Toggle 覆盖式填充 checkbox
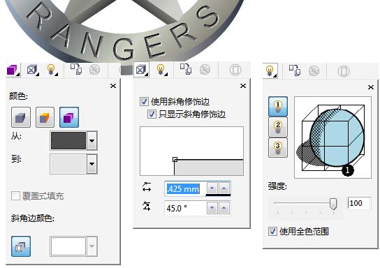 (x=15, y=196)
